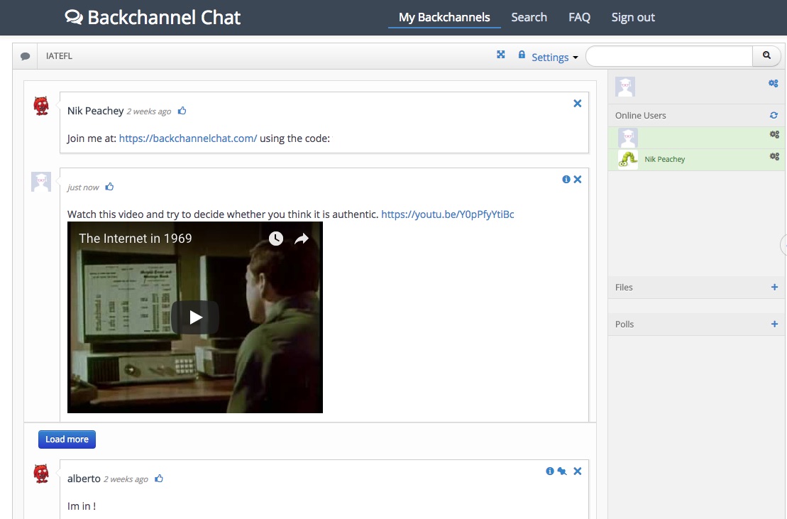Click the Online Users heading
The image size is (787, 519).
tap(640, 116)
